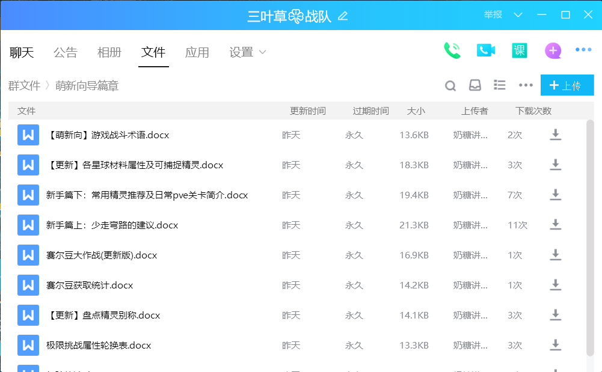Select file 赛尔豆获取统计.docx
Screen dimensions: 602x372
(90, 285)
